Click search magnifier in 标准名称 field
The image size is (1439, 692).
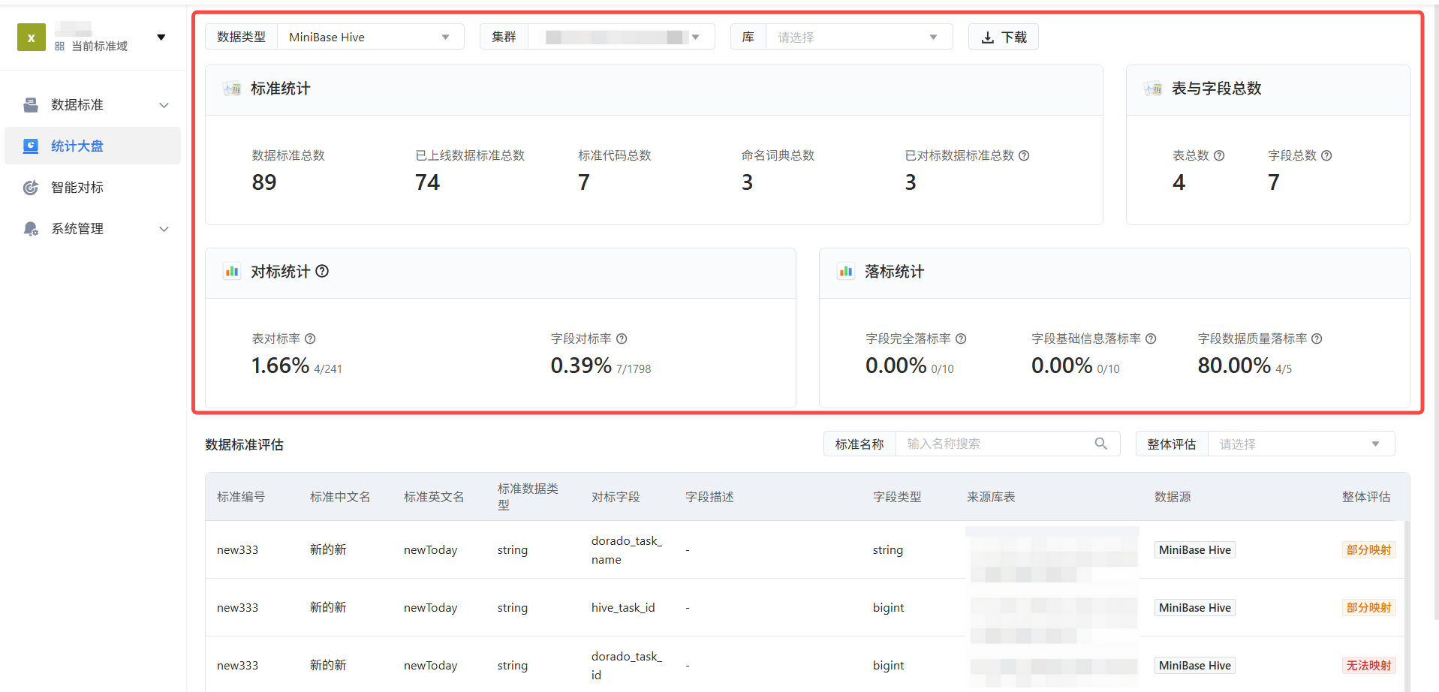(1100, 444)
